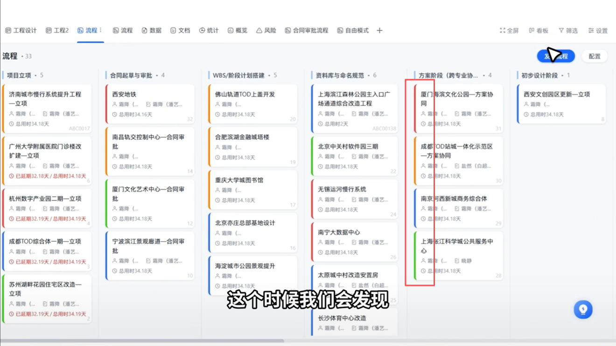Open card 宁波滨江景观廊道—合同审批
Viewport: 616px width, 346px height.
[x=150, y=255]
